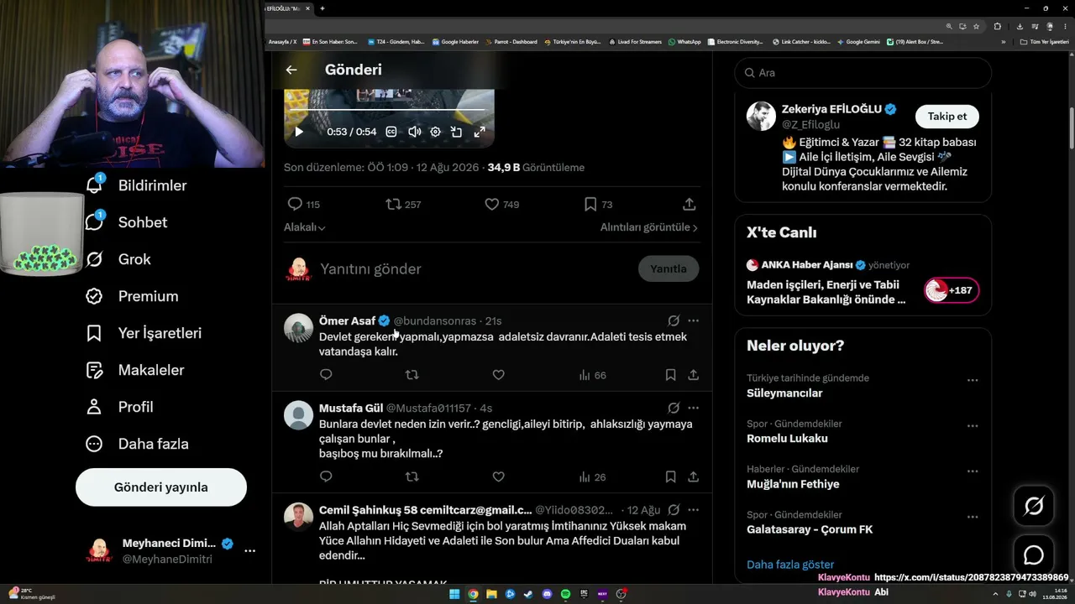
Task: Open more options on Mustafa Gül's reply
Action: [x=693, y=408]
